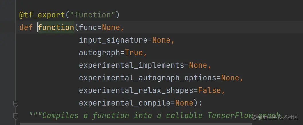Select the func parameter

click(88, 27)
